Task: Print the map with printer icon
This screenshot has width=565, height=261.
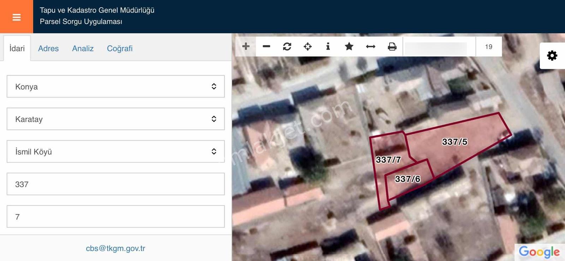Action: (392, 46)
